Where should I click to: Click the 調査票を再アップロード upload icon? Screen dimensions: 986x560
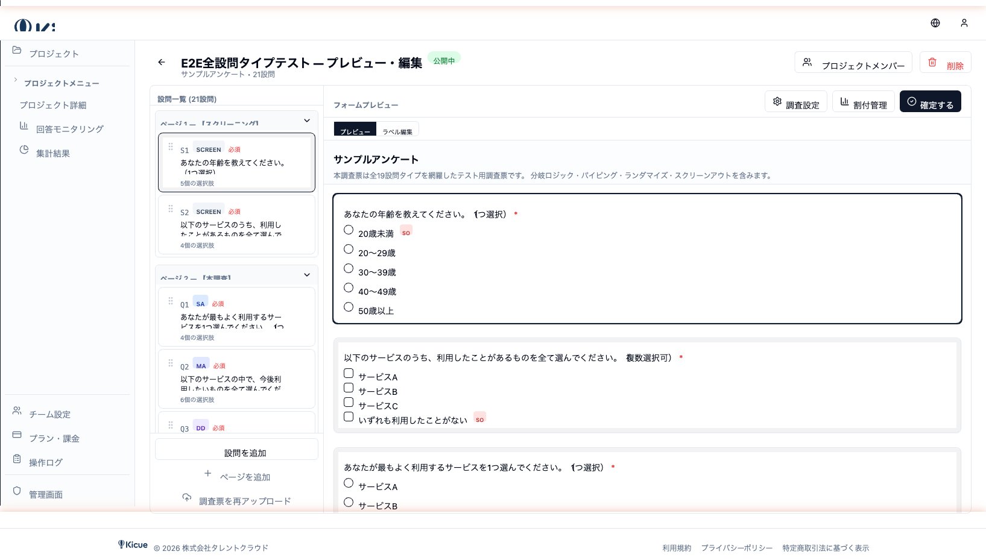pos(187,498)
